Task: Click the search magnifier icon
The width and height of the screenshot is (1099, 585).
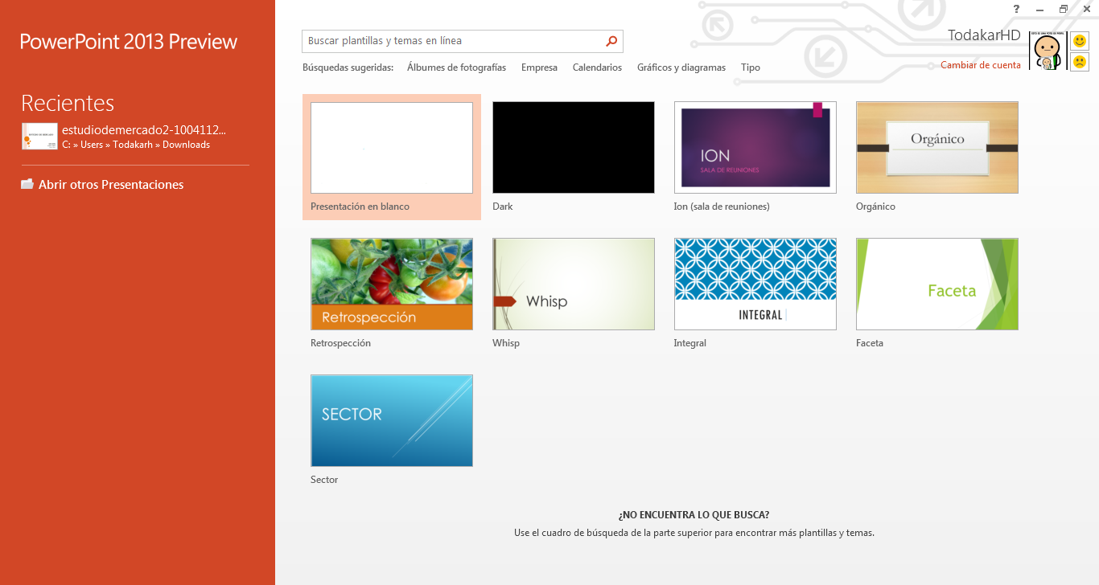Action: tap(611, 41)
